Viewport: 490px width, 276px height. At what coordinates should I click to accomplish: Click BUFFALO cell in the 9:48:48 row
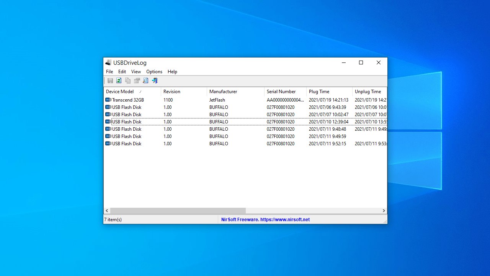(x=219, y=129)
